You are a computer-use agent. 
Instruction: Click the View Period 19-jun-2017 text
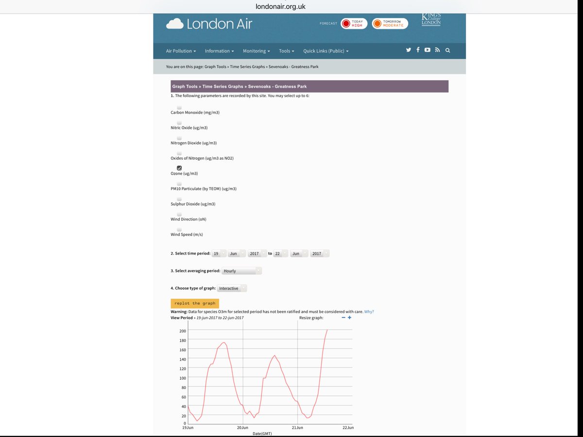[207, 318]
